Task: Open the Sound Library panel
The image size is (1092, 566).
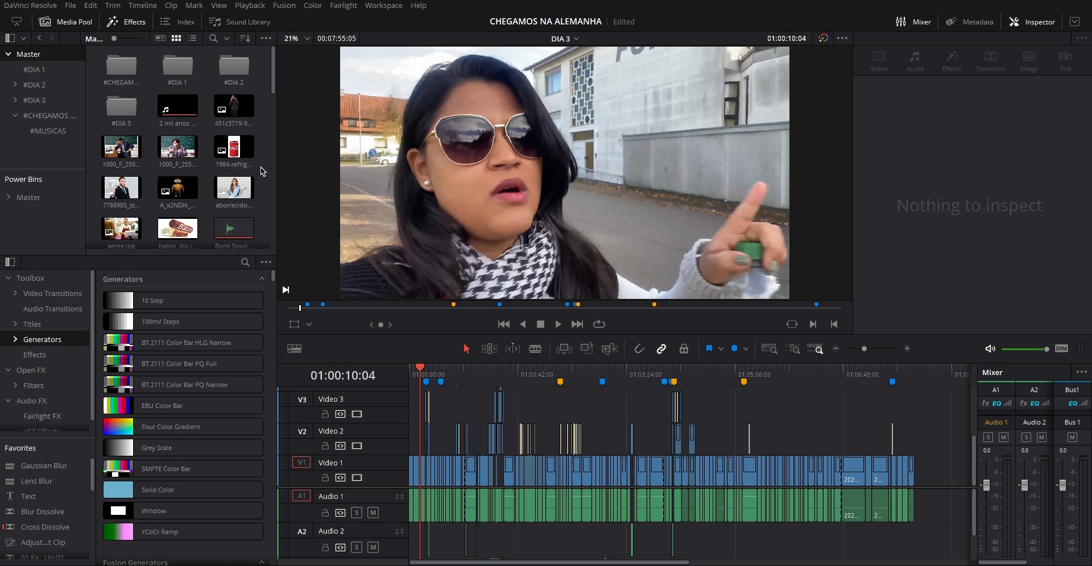Action: (x=239, y=22)
